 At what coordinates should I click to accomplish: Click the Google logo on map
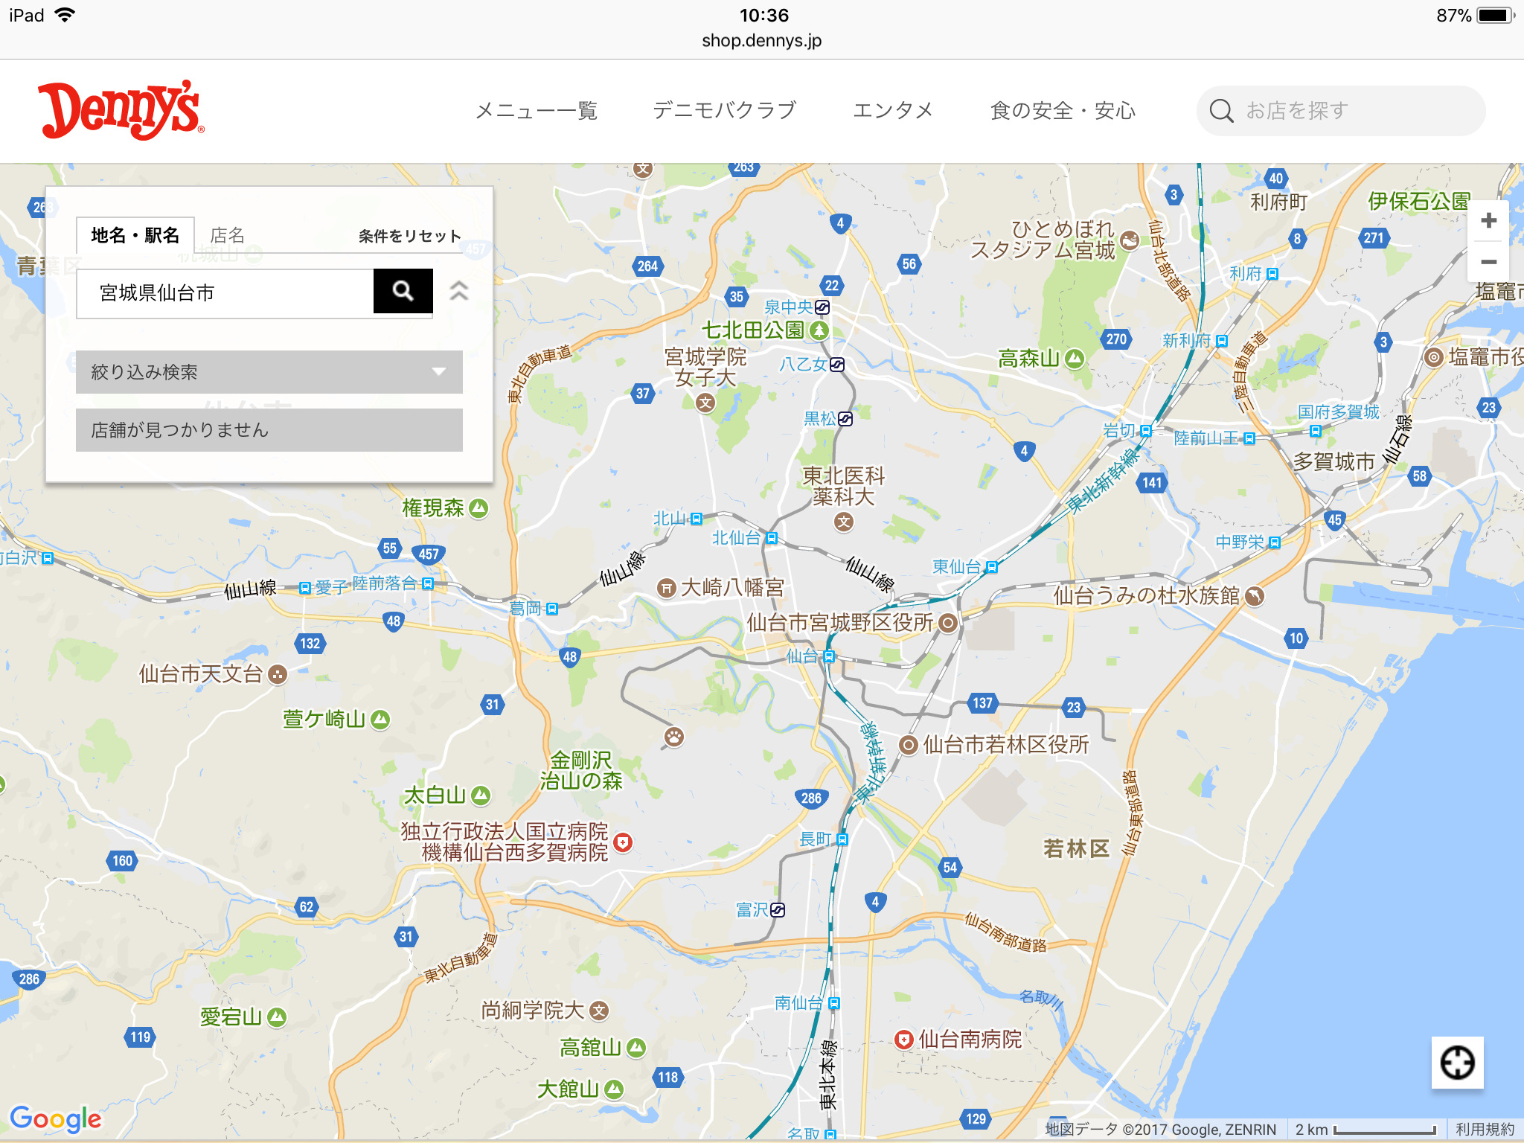tap(56, 1119)
